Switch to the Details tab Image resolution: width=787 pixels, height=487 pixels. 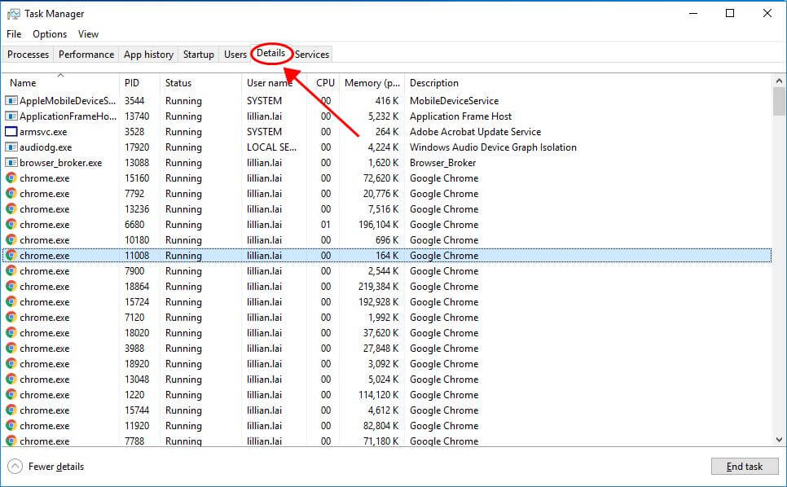click(271, 53)
